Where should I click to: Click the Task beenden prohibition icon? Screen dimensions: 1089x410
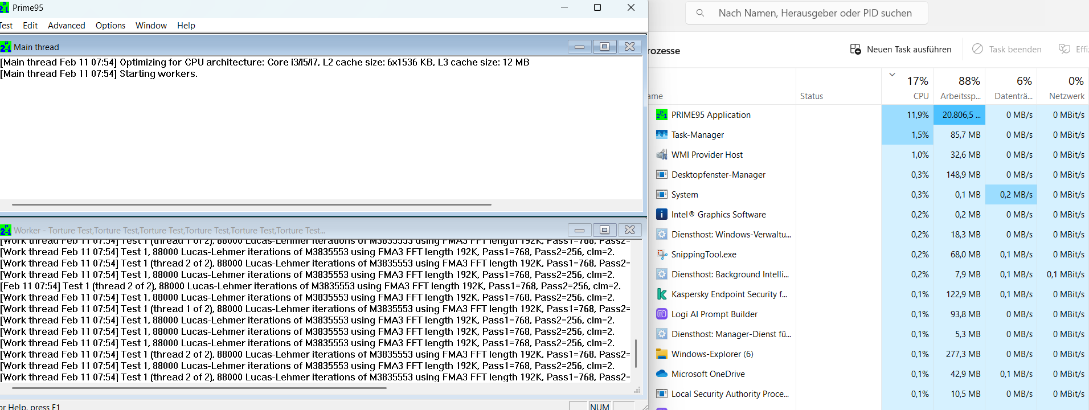click(x=977, y=49)
